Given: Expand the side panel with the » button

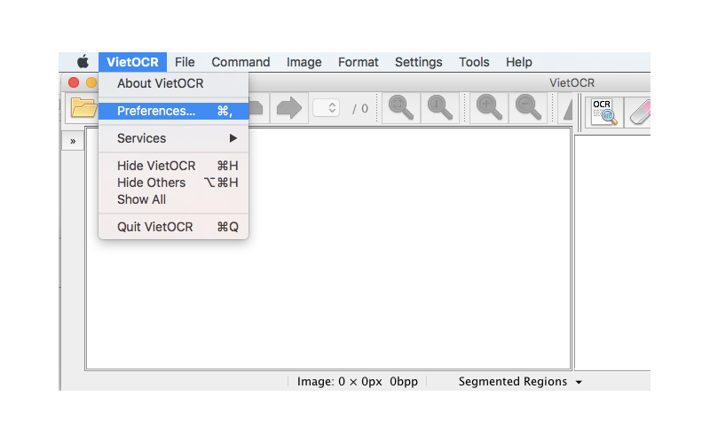Looking at the screenshot, I should tap(73, 141).
